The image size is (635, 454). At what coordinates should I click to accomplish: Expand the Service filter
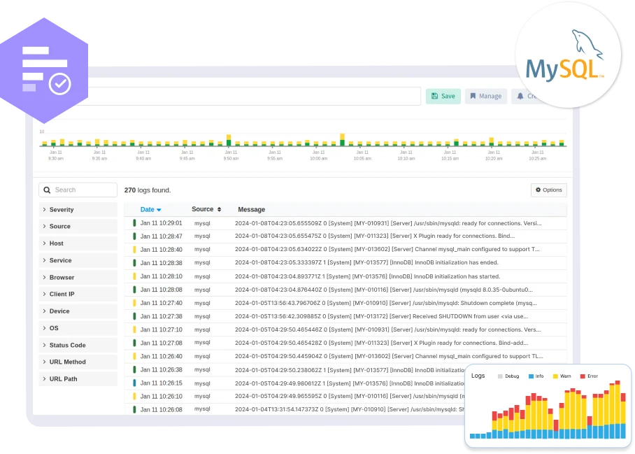tap(78, 260)
